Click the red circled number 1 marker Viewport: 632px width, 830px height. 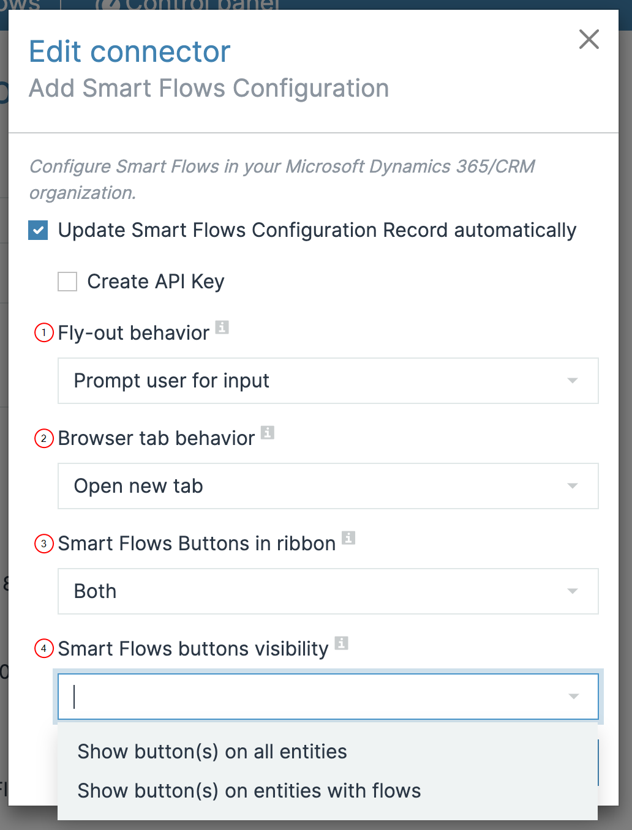click(x=44, y=333)
